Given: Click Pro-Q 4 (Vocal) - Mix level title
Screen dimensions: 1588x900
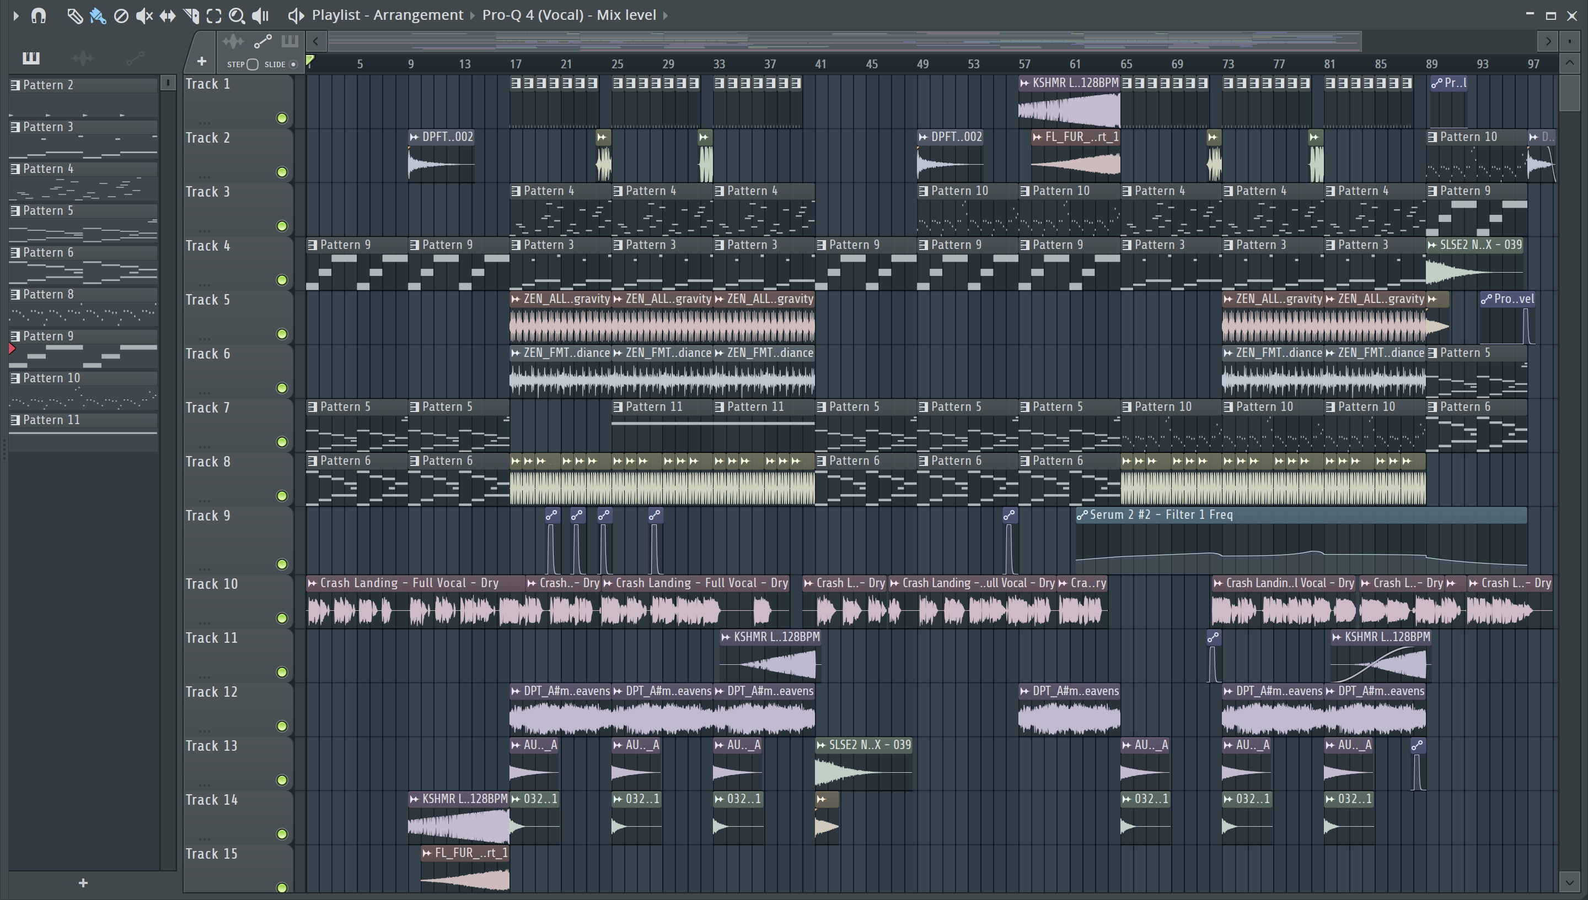Looking at the screenshot, I should (569, 15).
